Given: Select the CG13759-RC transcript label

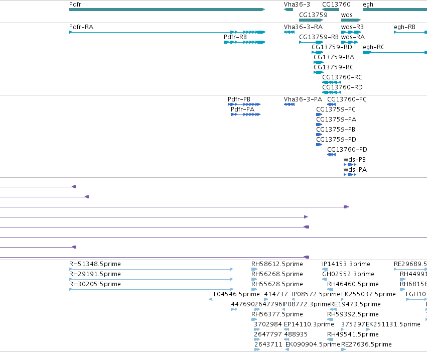Looking at the screenshot, I should click(334, 67).
